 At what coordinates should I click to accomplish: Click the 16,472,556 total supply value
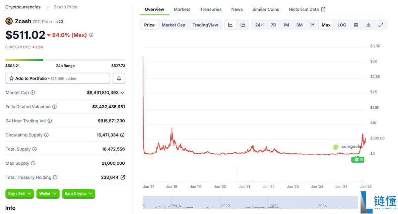pos(113,149)
